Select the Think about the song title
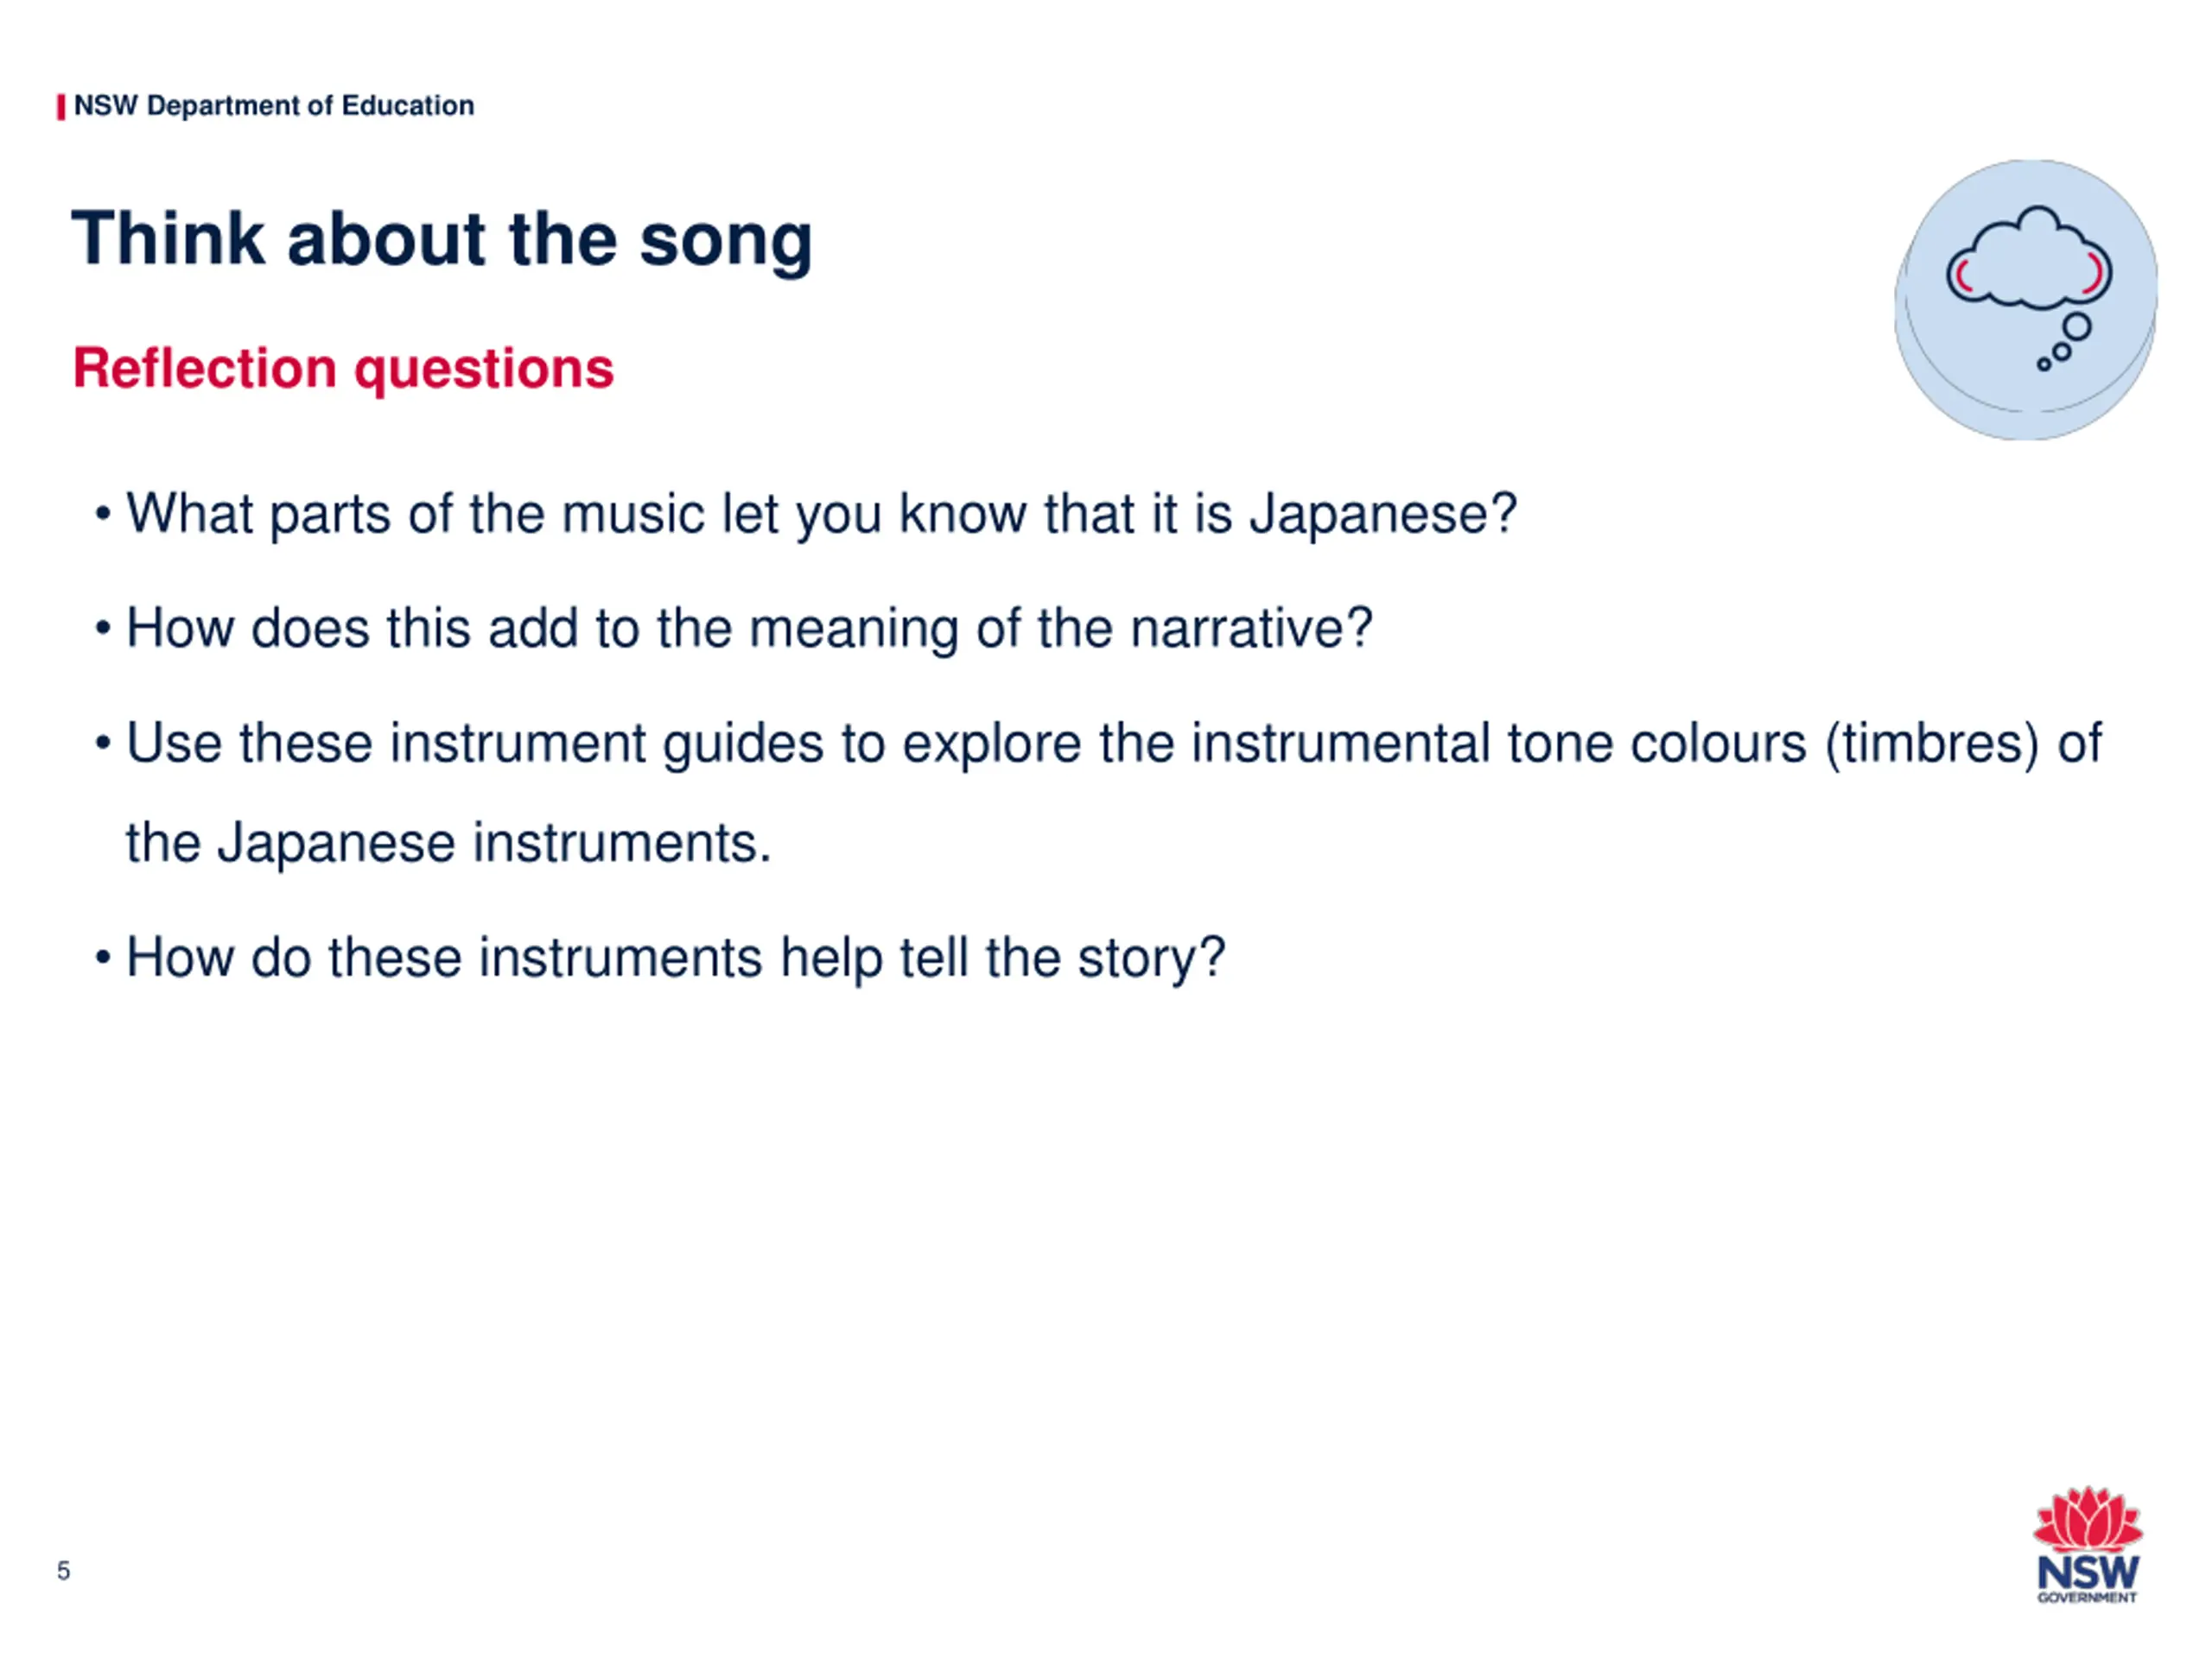The image size is (2212, 1658). [x=441, y=239]
